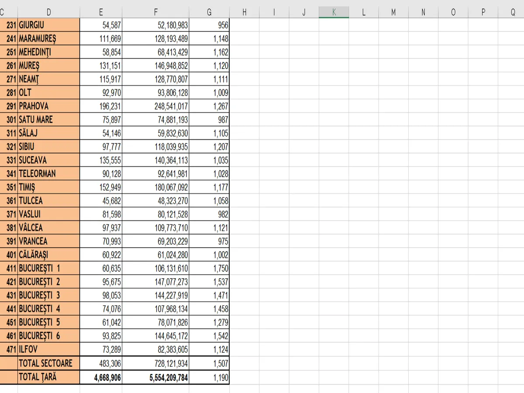This screenshot has height=393, width=524.
Task: Select column D header
Action: pyautogui.click(x=48, y=13)
